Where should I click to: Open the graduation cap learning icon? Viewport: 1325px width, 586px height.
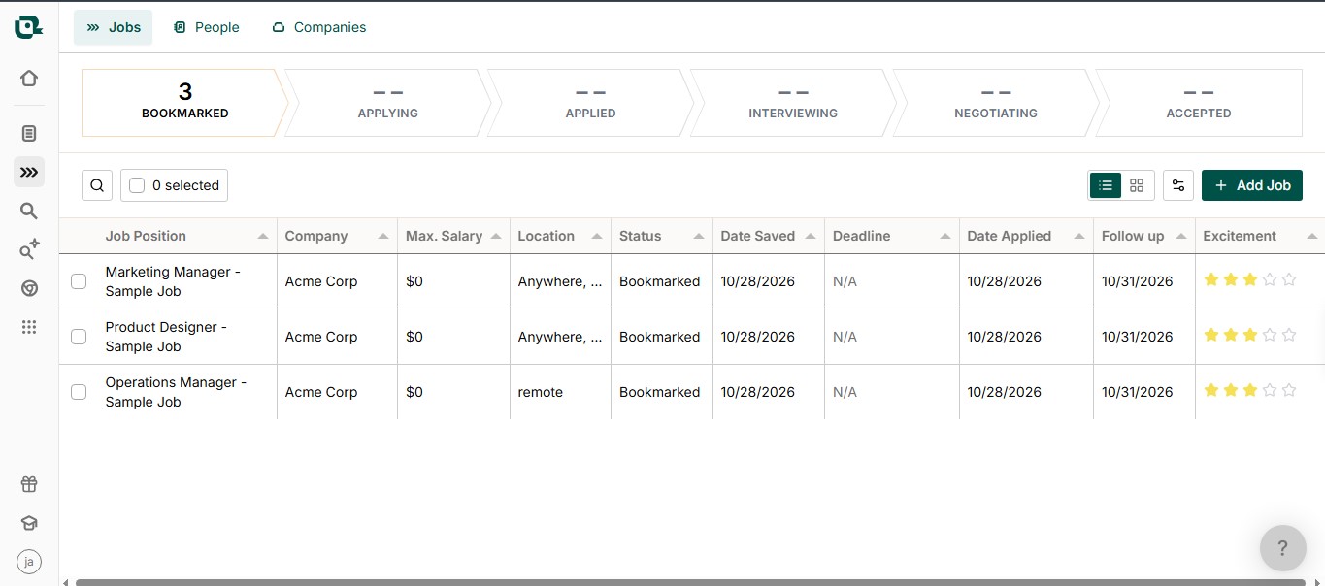click(x=29, y=523)
